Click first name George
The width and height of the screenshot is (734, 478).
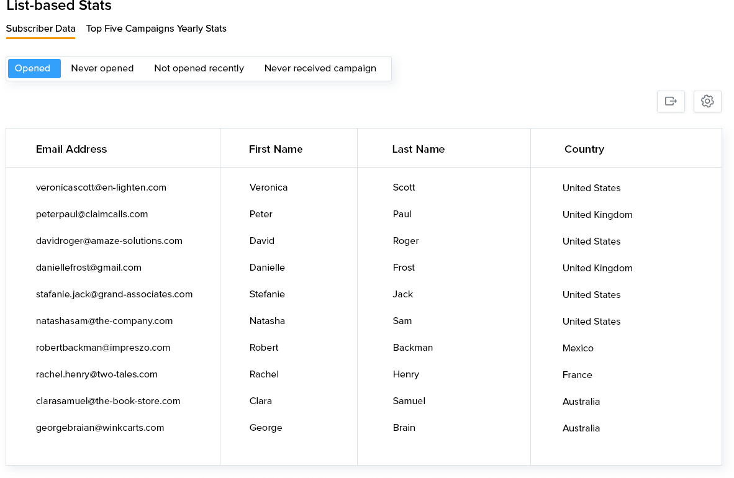click(266, 428)
